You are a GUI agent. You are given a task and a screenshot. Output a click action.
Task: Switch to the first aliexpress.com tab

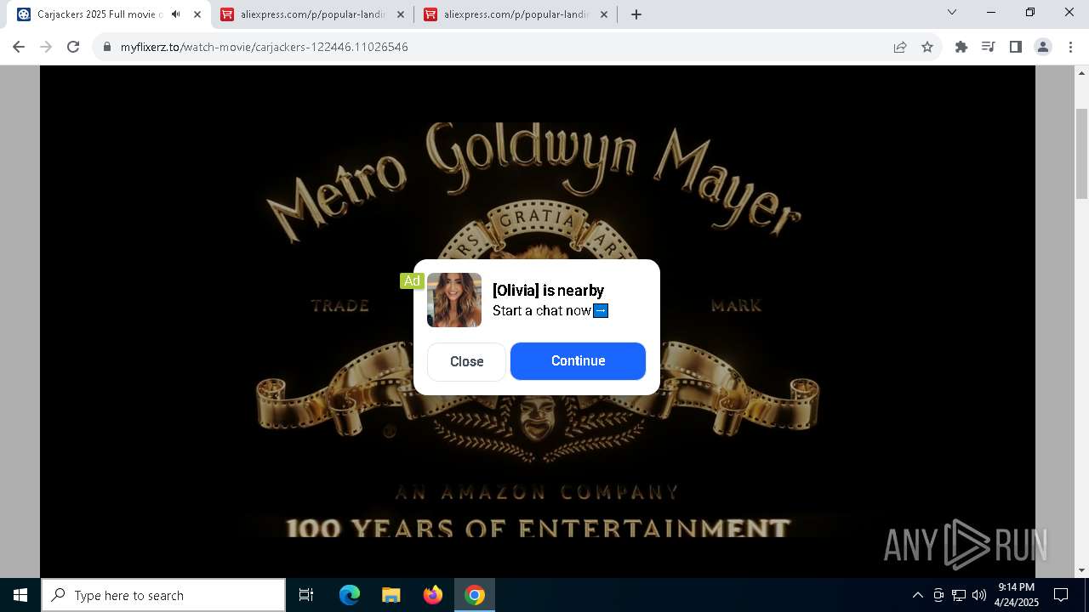coord(313,14)
